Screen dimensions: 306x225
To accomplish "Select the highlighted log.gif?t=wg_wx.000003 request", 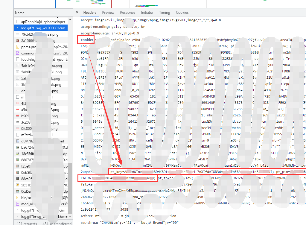I will (x=41, y=28).
